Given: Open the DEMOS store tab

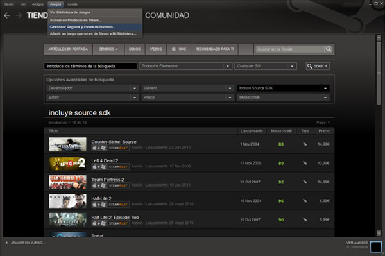Looking at the screenshot, I should coord(135,49).
